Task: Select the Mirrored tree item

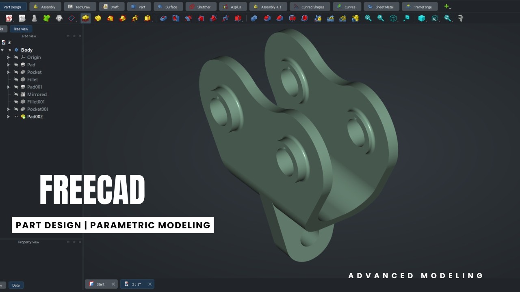Action: 37,94
